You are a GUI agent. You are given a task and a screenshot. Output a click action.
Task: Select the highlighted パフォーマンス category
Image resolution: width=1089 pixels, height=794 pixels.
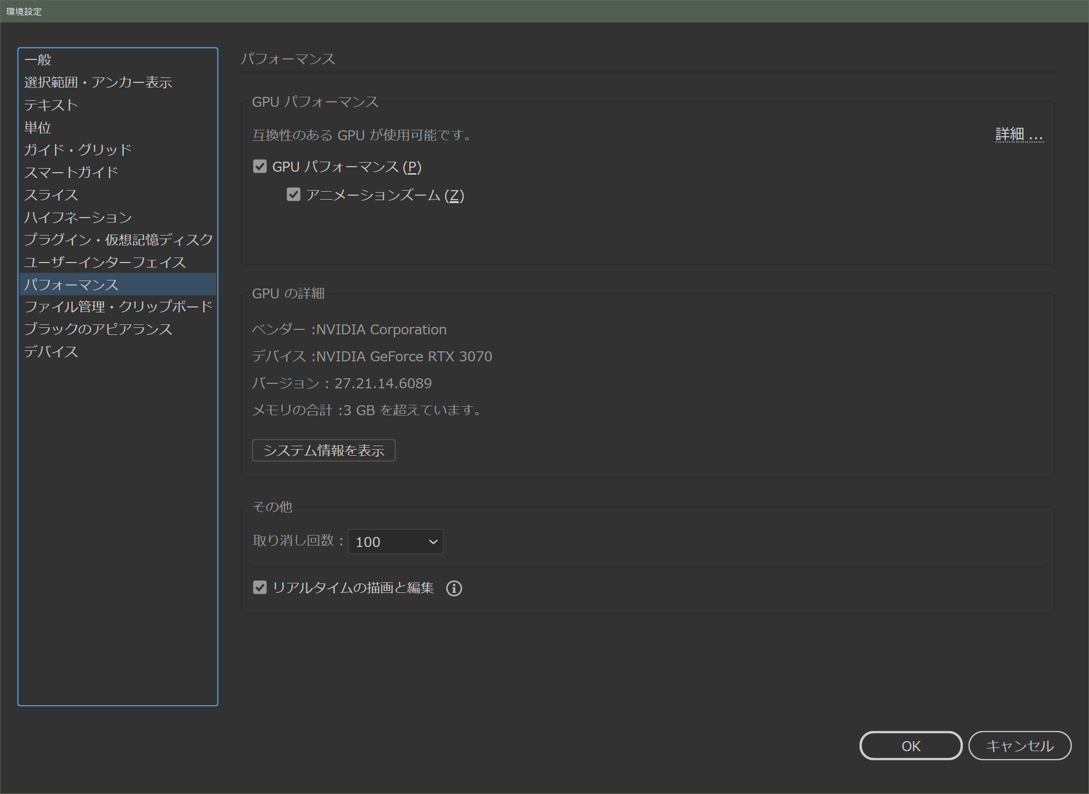coord(118,284)
